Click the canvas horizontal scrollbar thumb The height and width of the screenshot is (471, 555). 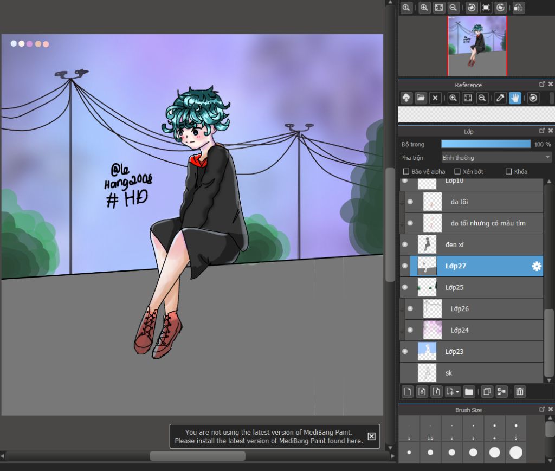(197, 456)
